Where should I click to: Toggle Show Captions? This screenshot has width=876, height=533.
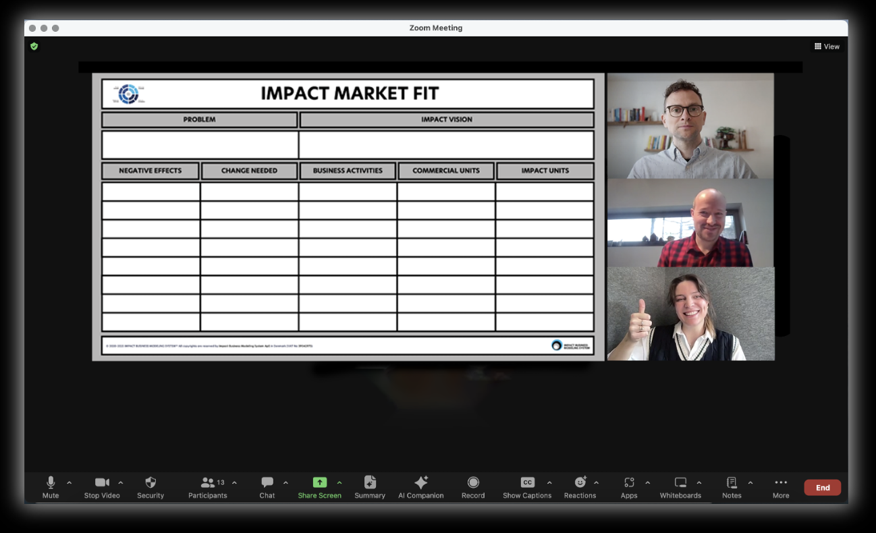click(x=527, y=487)
